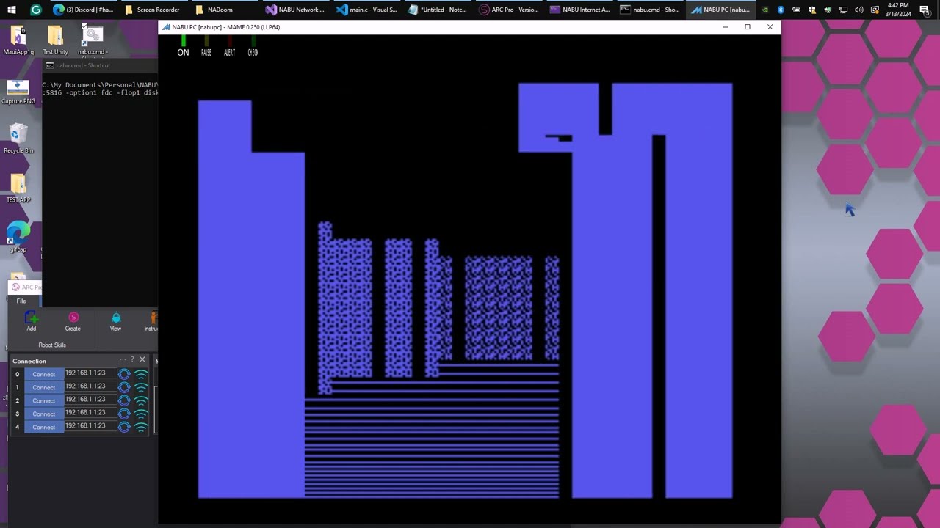Click the refresh icon for connection 1

pyautogui.click(x=124, y=387)
